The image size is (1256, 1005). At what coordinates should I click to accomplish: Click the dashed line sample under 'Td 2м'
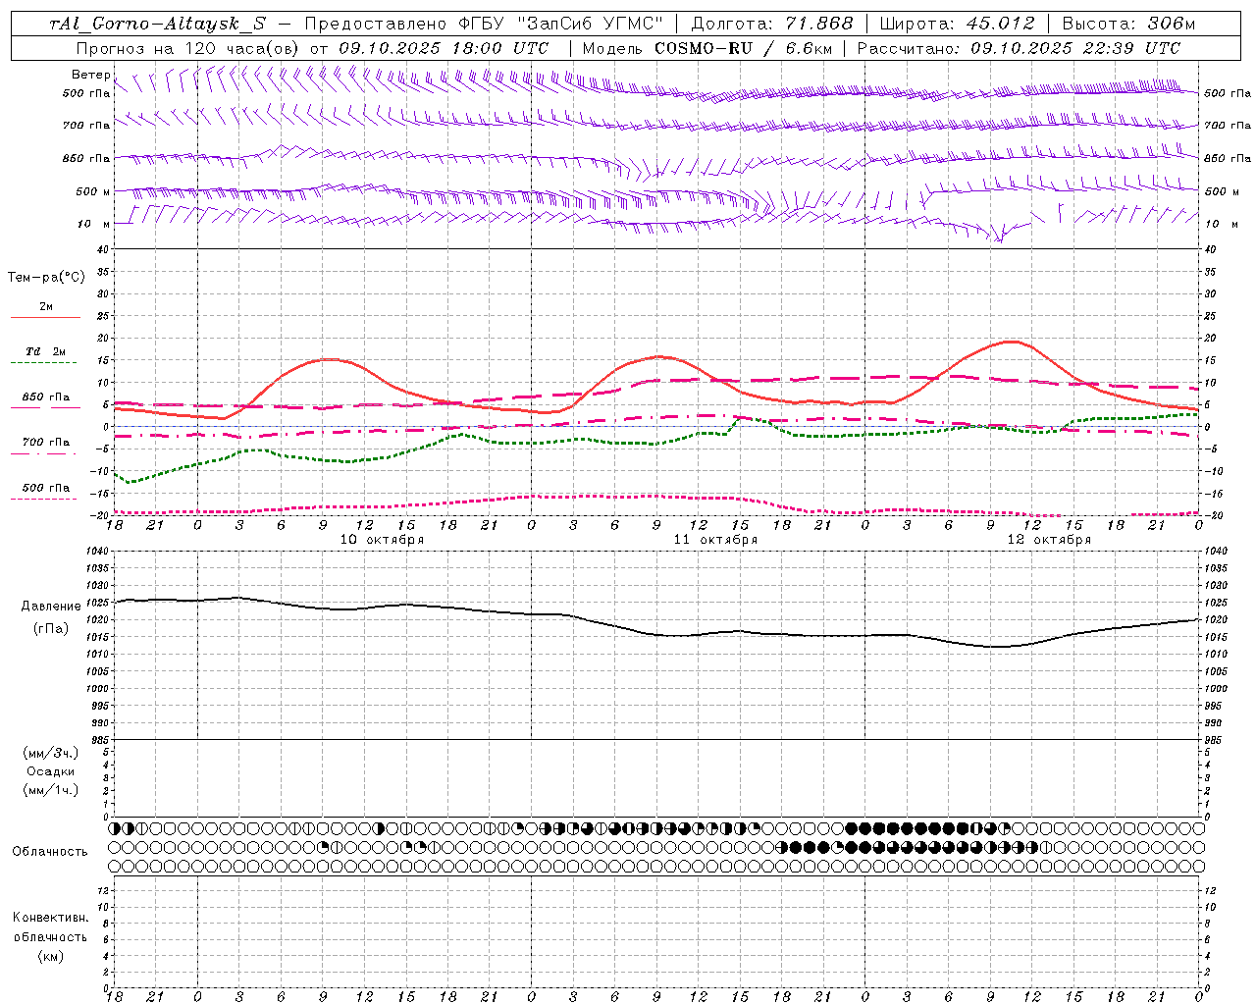(x=44, y=363)
